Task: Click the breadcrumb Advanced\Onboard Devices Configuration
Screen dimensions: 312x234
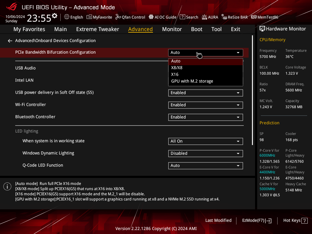Action: 55,41
